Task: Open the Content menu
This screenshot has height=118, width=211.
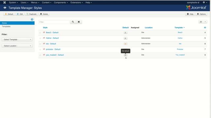Action: 46,3
